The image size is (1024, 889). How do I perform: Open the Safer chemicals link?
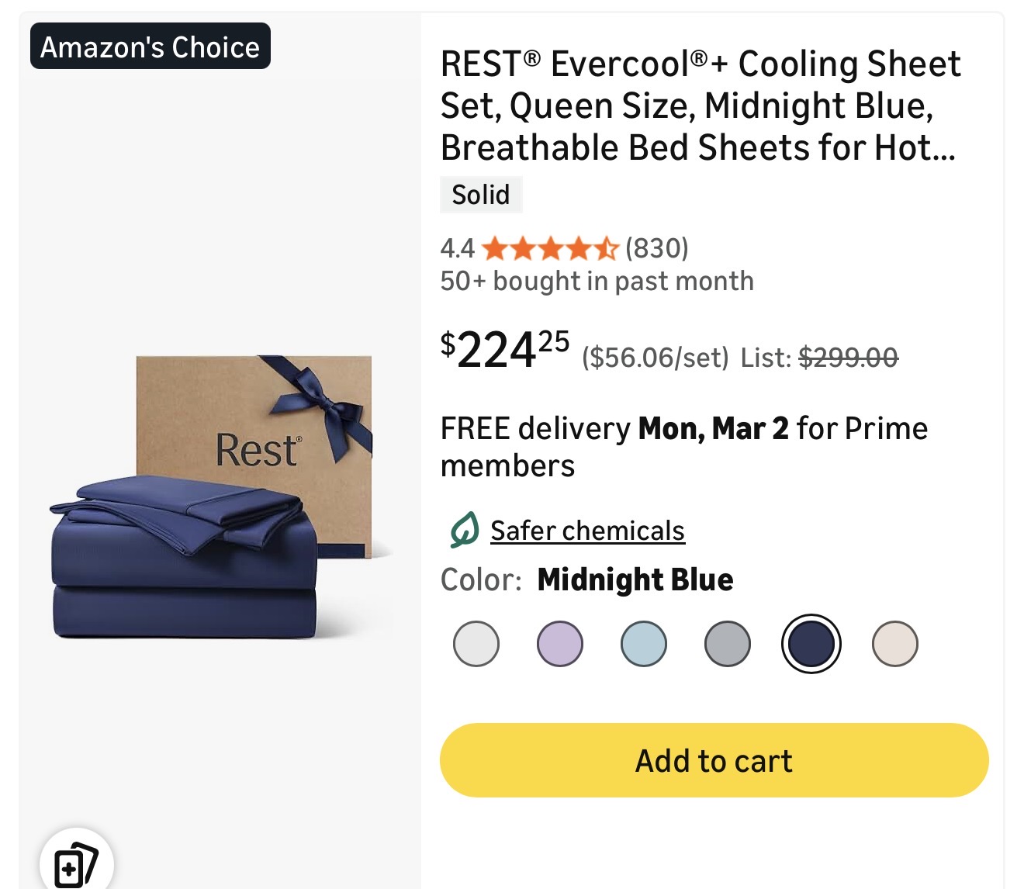pyautogui.click(x=587, y=531)
